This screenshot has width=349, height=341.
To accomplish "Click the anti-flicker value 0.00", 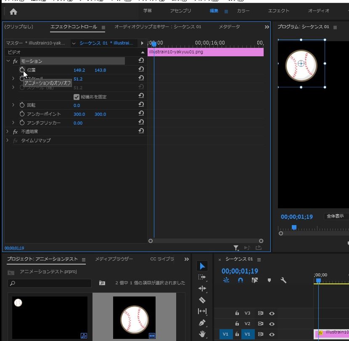I will [78, 123].
